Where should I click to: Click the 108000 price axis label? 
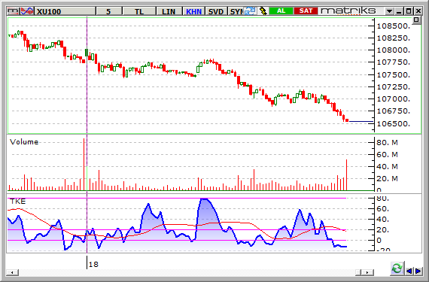[394, 50]
